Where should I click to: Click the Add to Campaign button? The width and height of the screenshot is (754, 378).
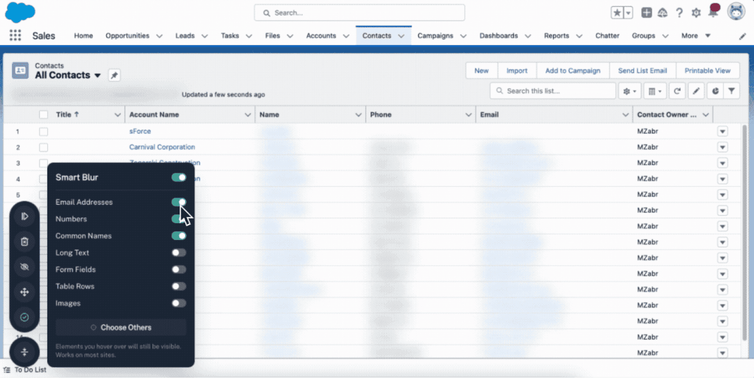(573, 71)
